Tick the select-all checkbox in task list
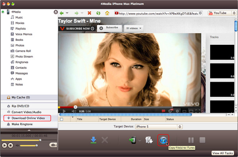This screenshot has width=238, height=157. click(61, 119)
